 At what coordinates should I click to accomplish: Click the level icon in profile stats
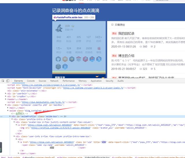click(99, 48)
